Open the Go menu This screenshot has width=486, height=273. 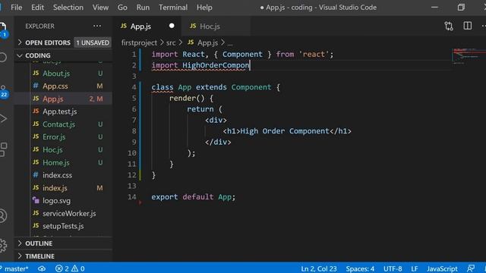pyautogui.click(x=122, y=8)
